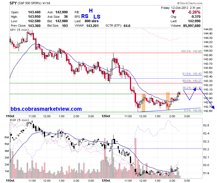Click the RSP (5 min) lower panel label
217x183 pixels.
tap(19, 120)
